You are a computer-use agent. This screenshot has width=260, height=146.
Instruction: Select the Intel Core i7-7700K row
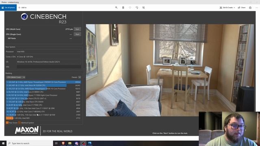[x=43, y=105]
